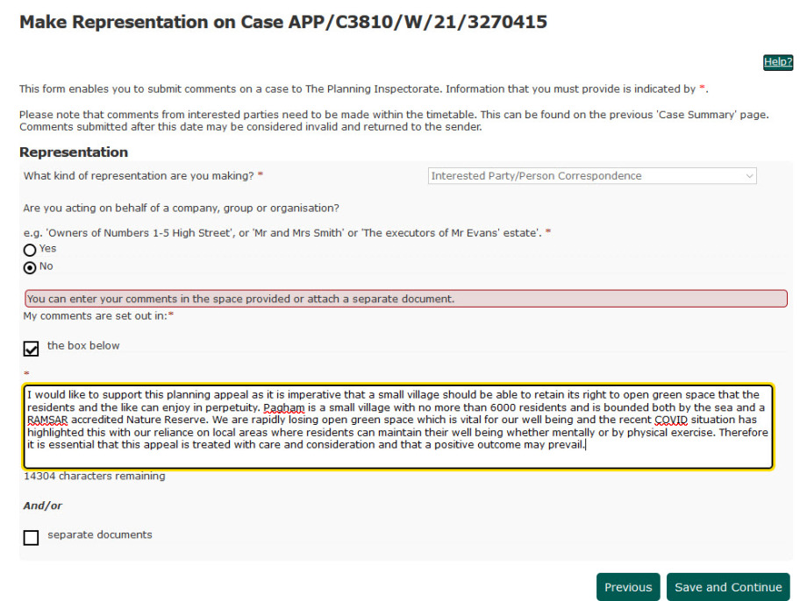
Task: Click the misspelled word Pagham in comments
Action: [x=282, y=407]
